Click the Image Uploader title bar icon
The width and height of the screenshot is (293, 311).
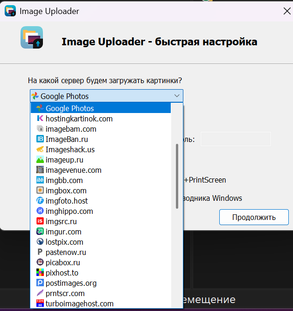10,11
